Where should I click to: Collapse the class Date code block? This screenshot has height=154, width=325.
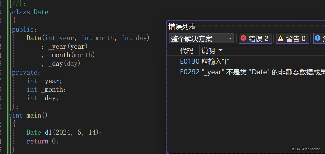[x=10, y=12]
